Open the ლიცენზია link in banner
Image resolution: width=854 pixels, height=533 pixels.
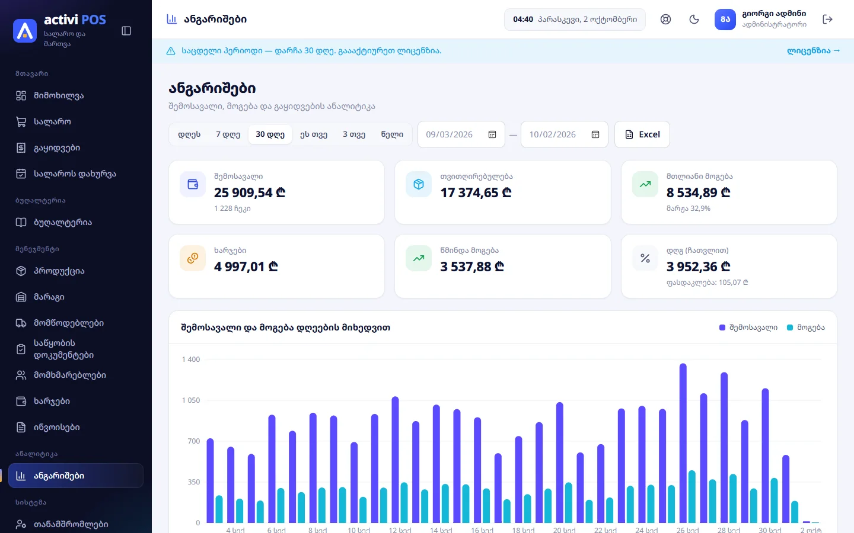coord(813,51)
